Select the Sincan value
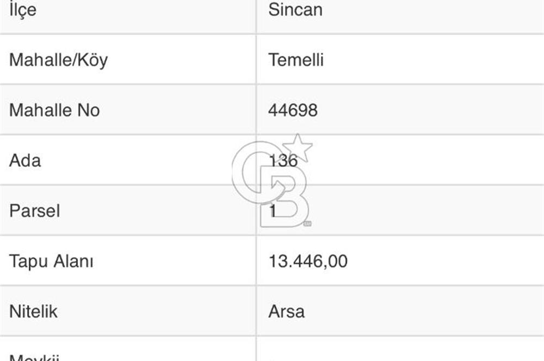Screen dimensions: 544x361 tap(295, 10)
